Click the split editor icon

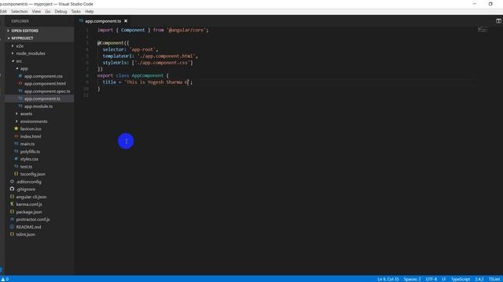click(498, 21)
